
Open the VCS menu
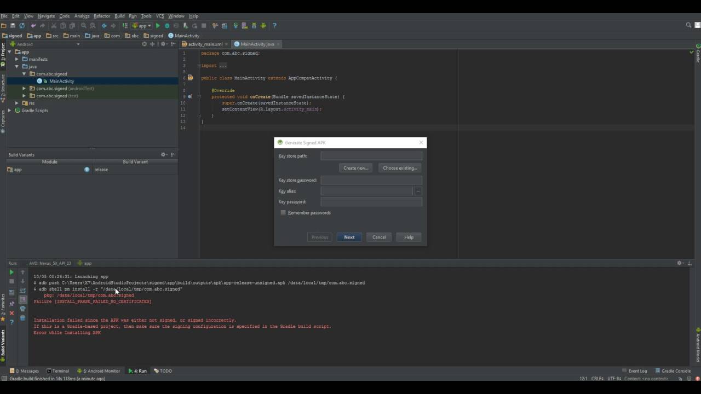click(160, 16)
